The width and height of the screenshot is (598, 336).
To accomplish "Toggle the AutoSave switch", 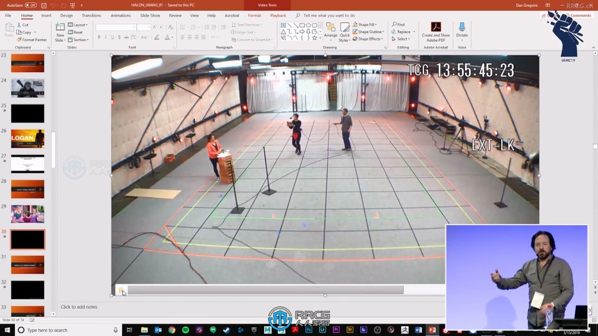I will point(31,5).
